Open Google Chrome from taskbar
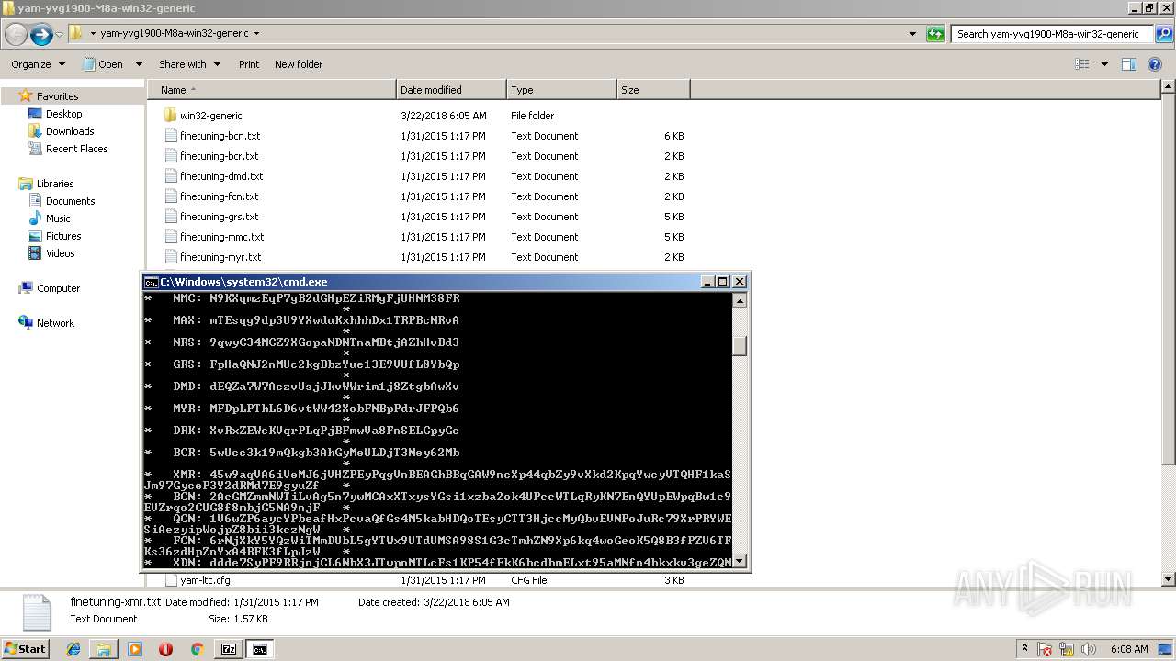The width and height of the screenshot is (1176, 661). coord(196,649)
